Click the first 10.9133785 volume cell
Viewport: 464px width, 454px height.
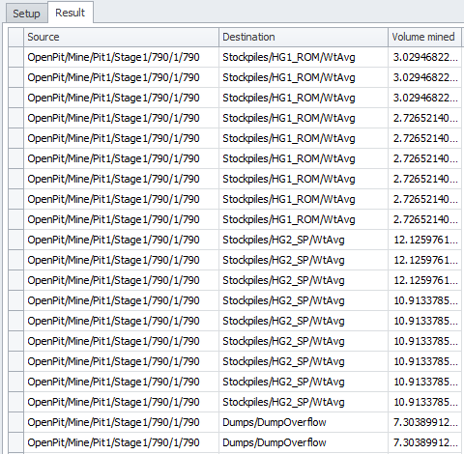424,300
